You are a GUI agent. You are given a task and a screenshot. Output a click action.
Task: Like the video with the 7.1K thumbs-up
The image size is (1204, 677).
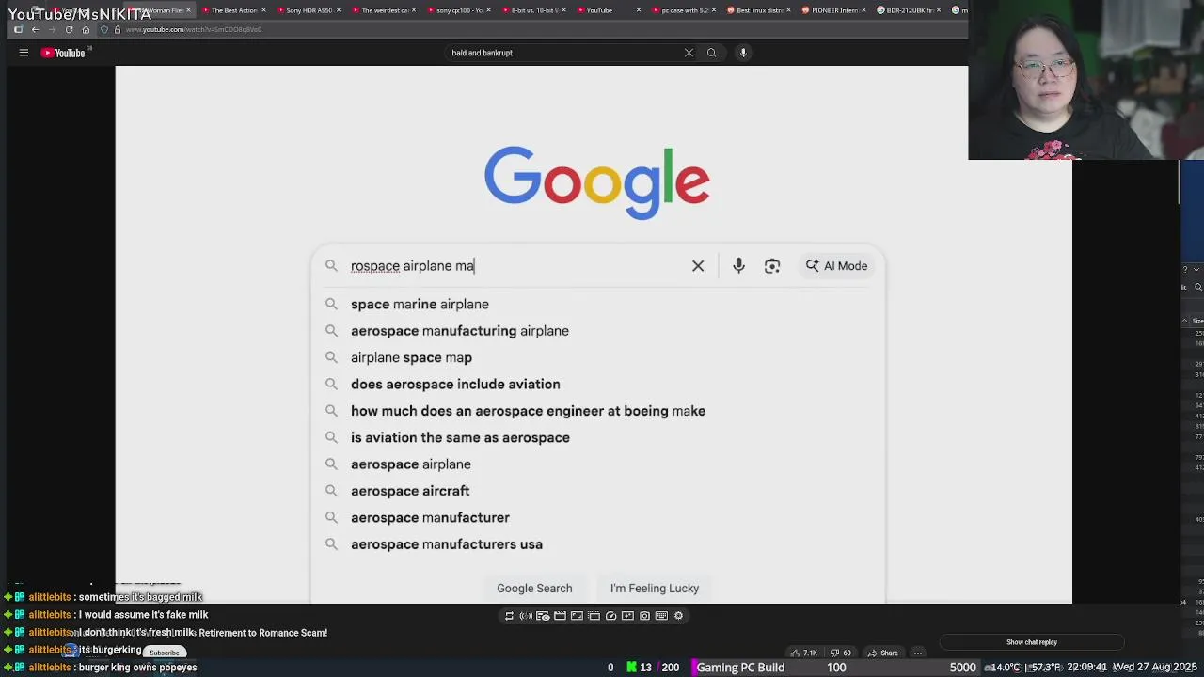804,653
